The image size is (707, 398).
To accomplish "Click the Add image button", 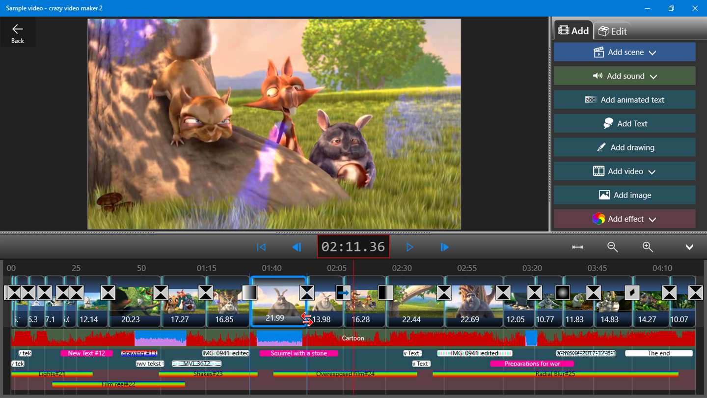I will [x=625, y=195].
